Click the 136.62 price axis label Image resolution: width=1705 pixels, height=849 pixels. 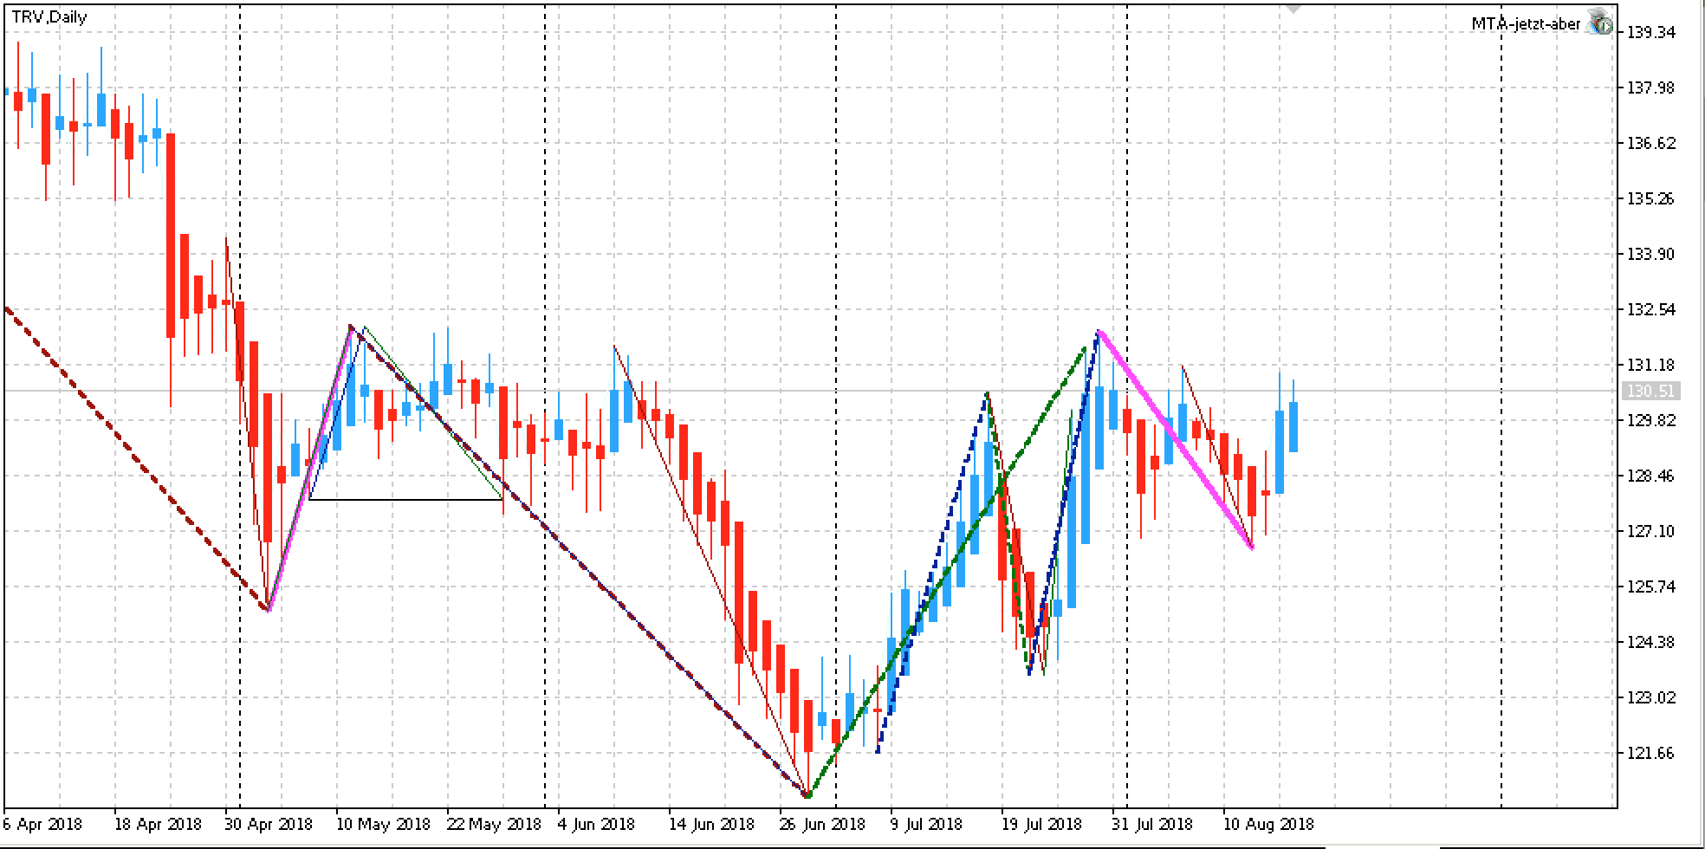tap(1651, 143)
